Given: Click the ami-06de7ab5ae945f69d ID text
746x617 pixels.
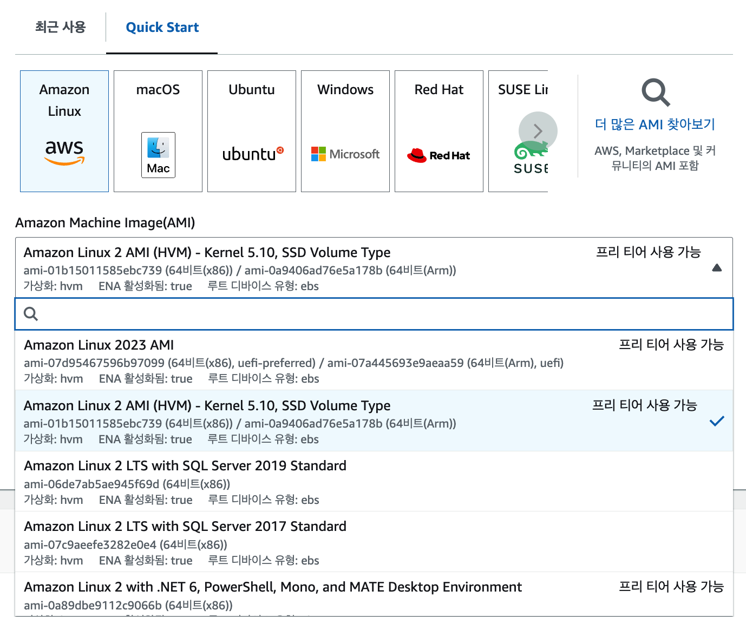Looking at the screenshot, I should (x=91, y=484).
